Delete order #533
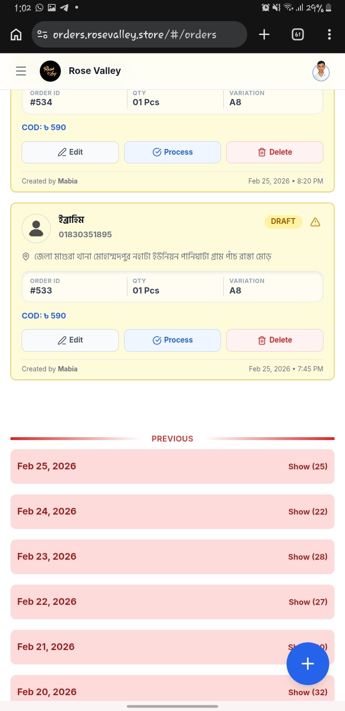The height and width of the screenshot is (711, 345). pos(275,340)
